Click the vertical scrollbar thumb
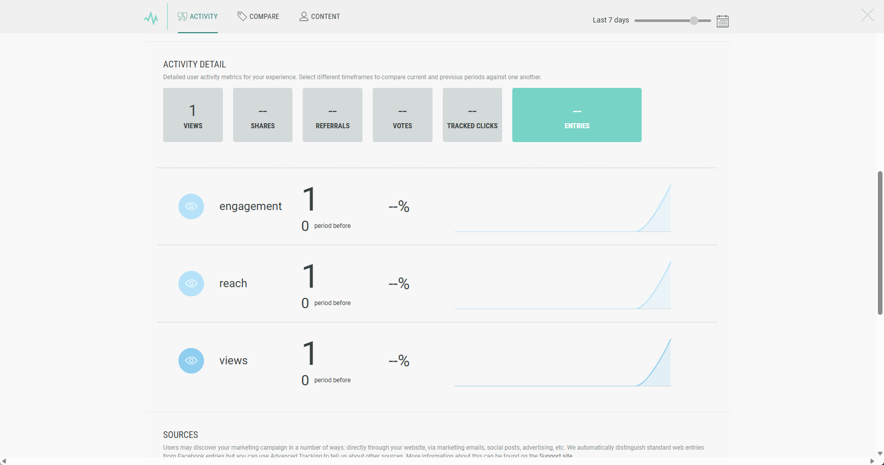The width and height of the screenshot is (884, 465). (x=880, y=243)
